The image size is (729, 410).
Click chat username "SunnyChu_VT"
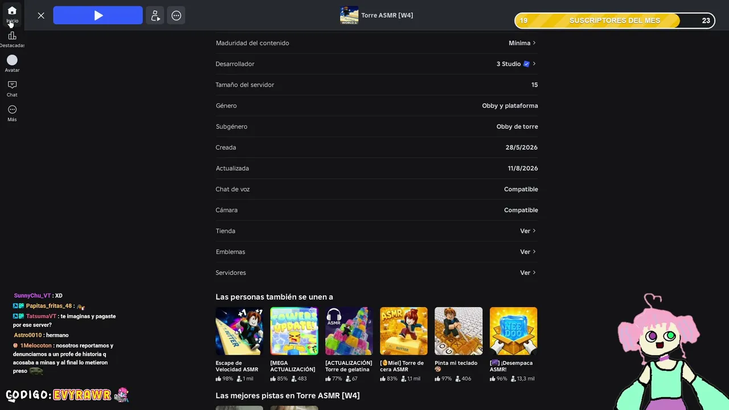[32, 296]
